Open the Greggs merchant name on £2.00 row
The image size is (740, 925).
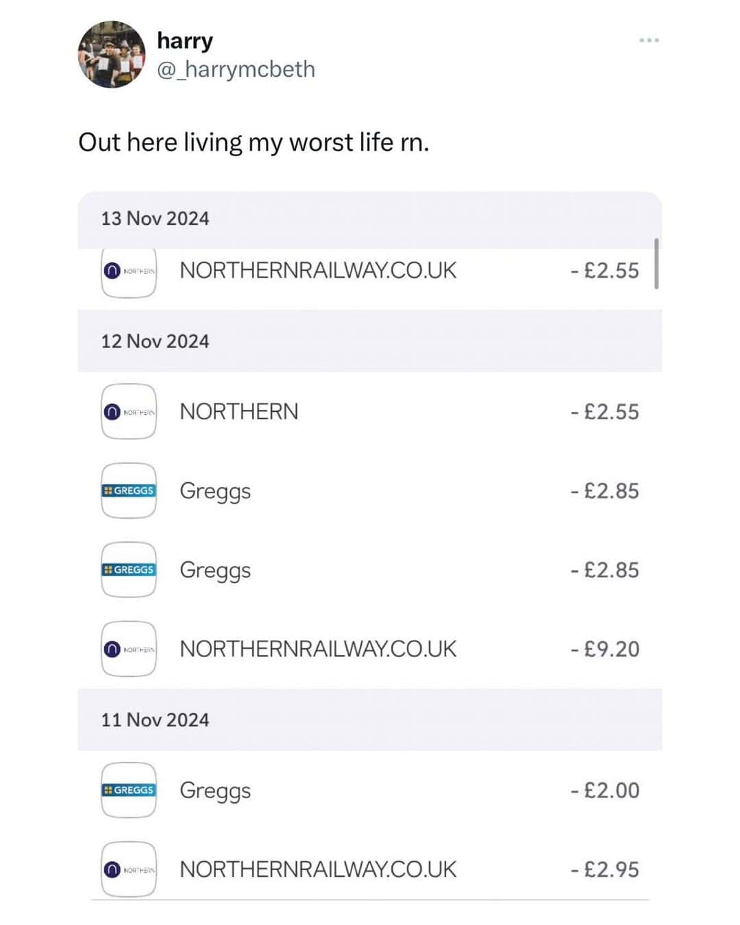point(215,790)
